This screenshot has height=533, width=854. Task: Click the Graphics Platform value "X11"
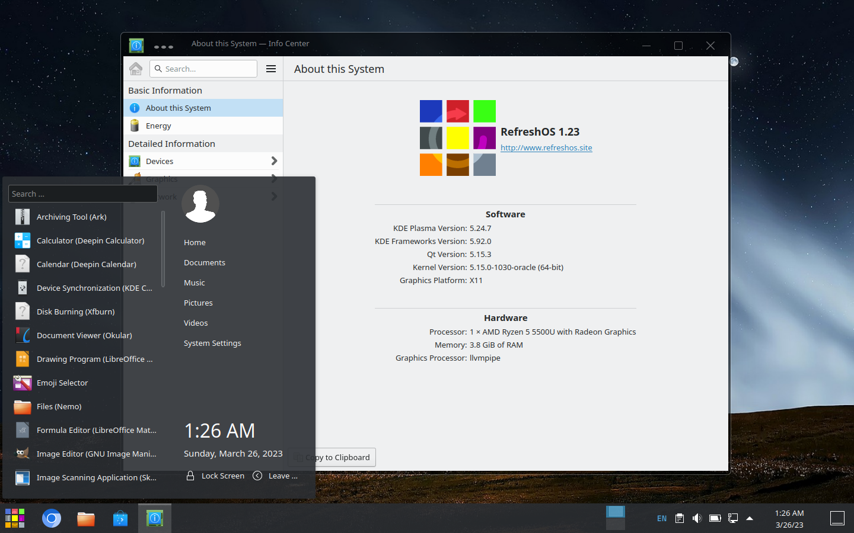(476, 280)
